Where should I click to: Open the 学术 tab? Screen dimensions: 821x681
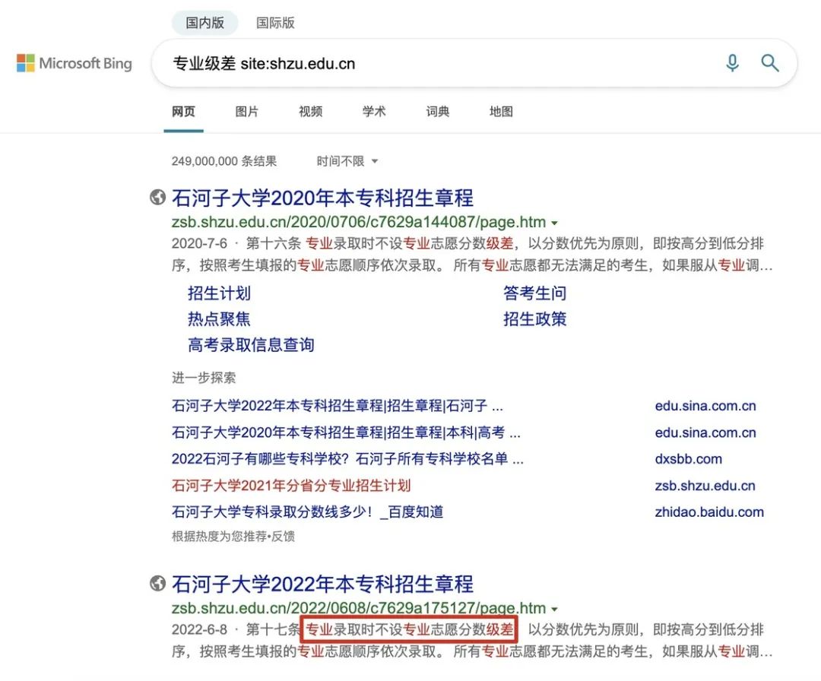coord(374,112)
